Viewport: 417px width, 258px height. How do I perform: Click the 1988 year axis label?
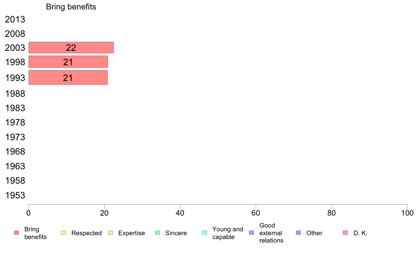coord(15,94)
